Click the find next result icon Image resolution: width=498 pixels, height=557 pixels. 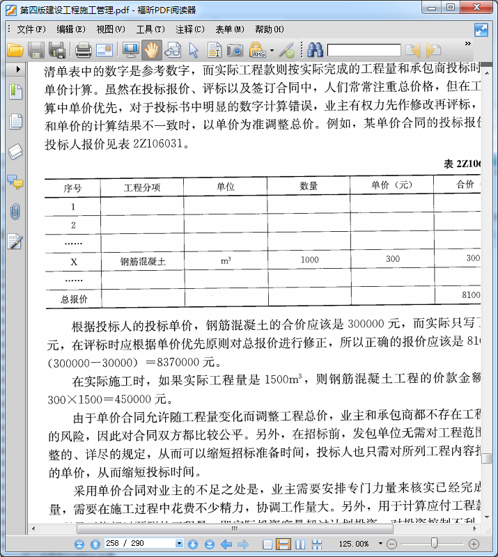433,50
